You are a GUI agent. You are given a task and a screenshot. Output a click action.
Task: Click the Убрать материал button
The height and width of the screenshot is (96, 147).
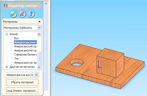pyautogui.click(x=22, y=82)
